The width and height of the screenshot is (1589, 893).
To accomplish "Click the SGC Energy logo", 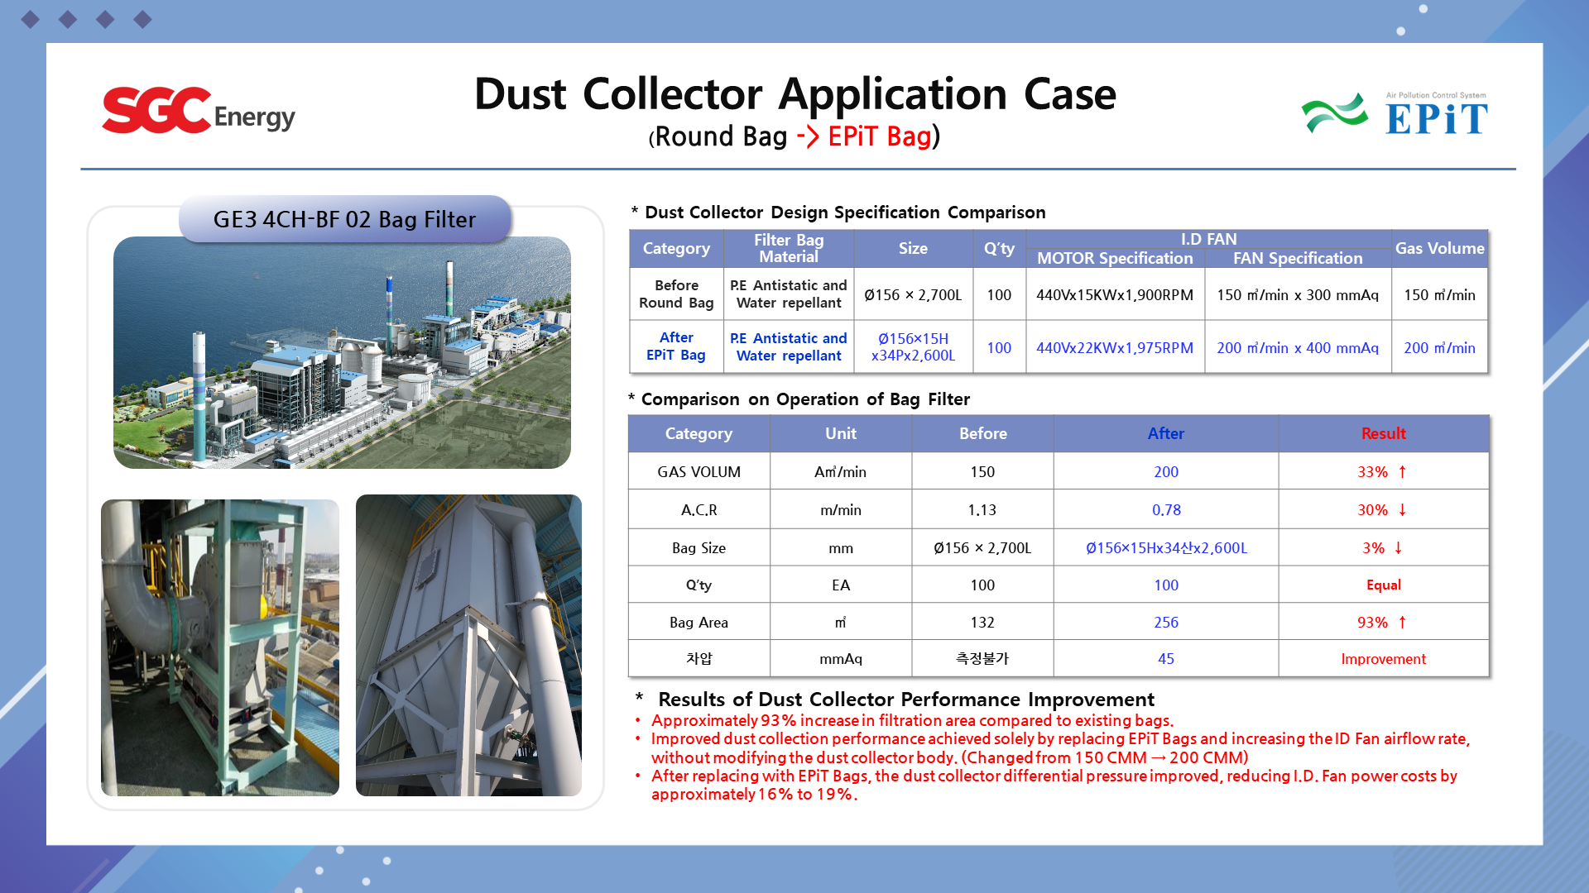I will pyautogui.click(x=198, y=111).
